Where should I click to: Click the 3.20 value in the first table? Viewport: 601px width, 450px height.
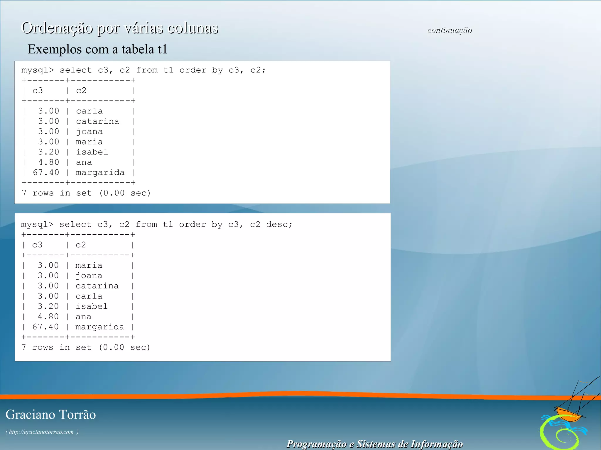pos(49,152)
